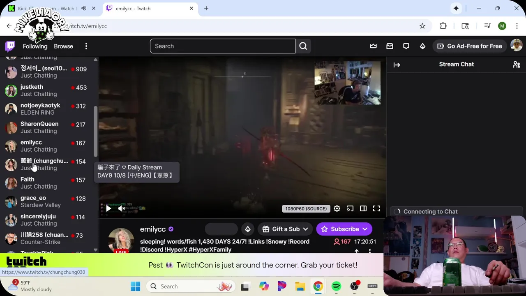Open the notifications inbox icon
The width and height of the screenshot is (526, 296).
(x=390, y=46)
